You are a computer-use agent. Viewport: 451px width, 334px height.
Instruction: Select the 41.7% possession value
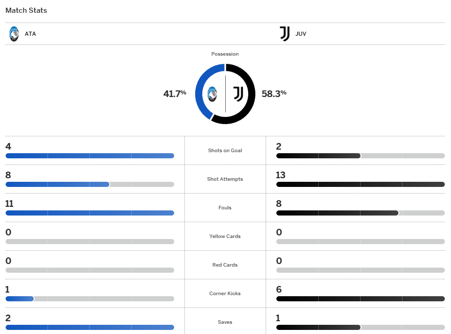[175, 93]
